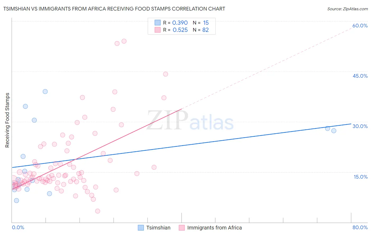The width and height of the screenshot is (371, 235).
Task: Click the chart title text
Action: coord(114,9)
